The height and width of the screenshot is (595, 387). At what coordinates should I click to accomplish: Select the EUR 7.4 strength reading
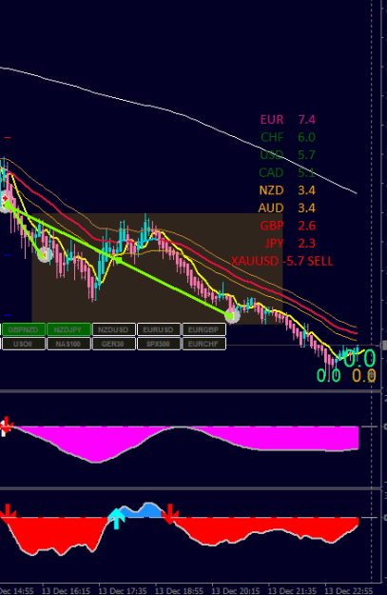pyautogui.click(x=288, y=120)
